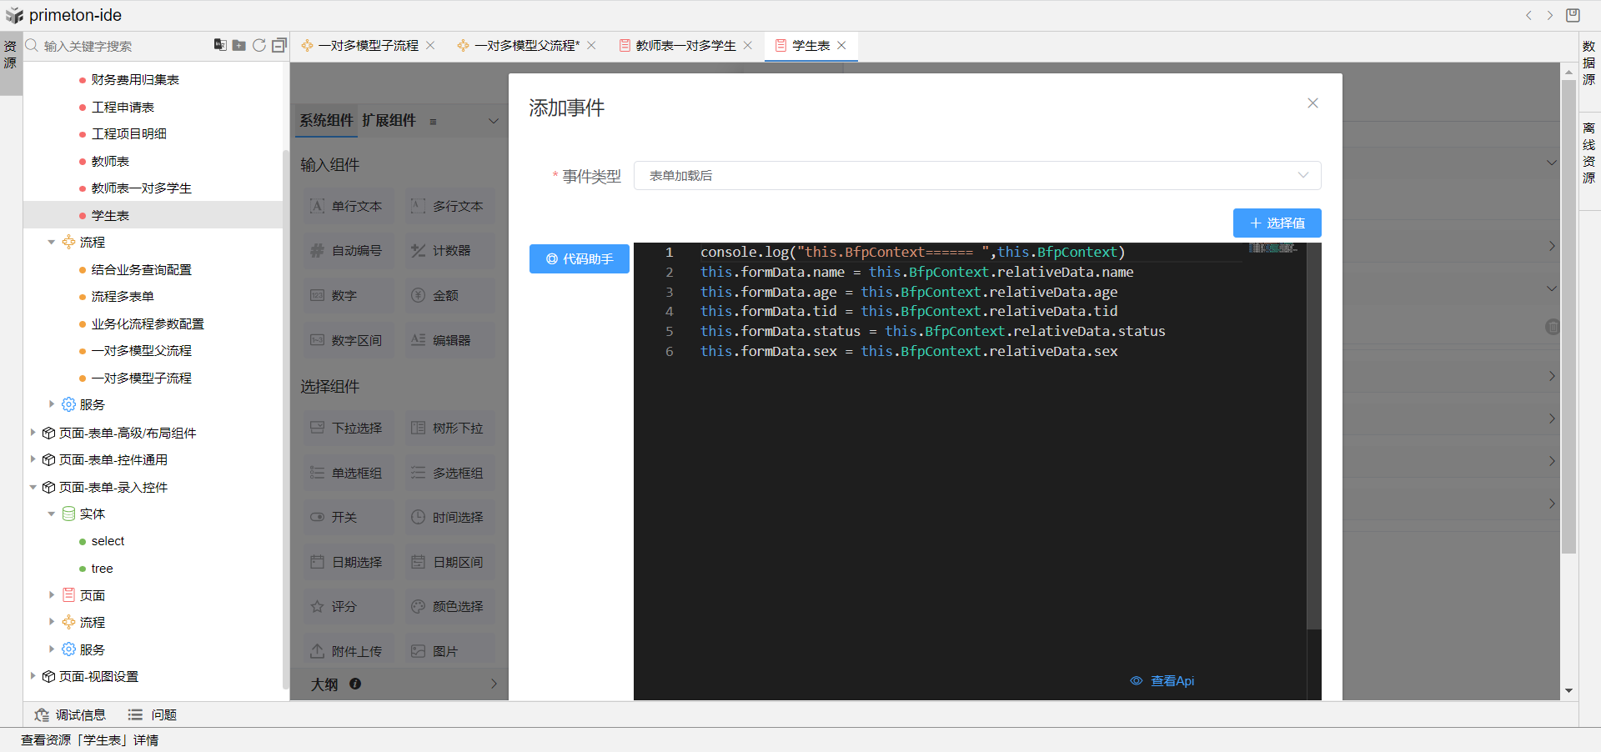Open the 代码助手 code assistant
Screen dimensions: 1601x752
[x=580, y=259]
